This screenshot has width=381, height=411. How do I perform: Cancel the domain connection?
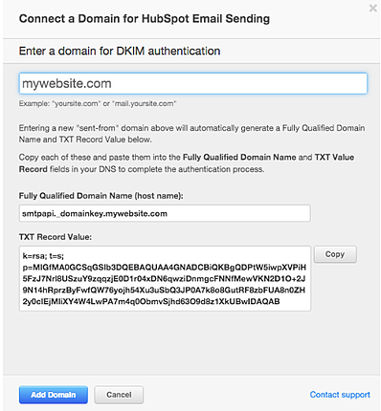click(x=119, y=395)
